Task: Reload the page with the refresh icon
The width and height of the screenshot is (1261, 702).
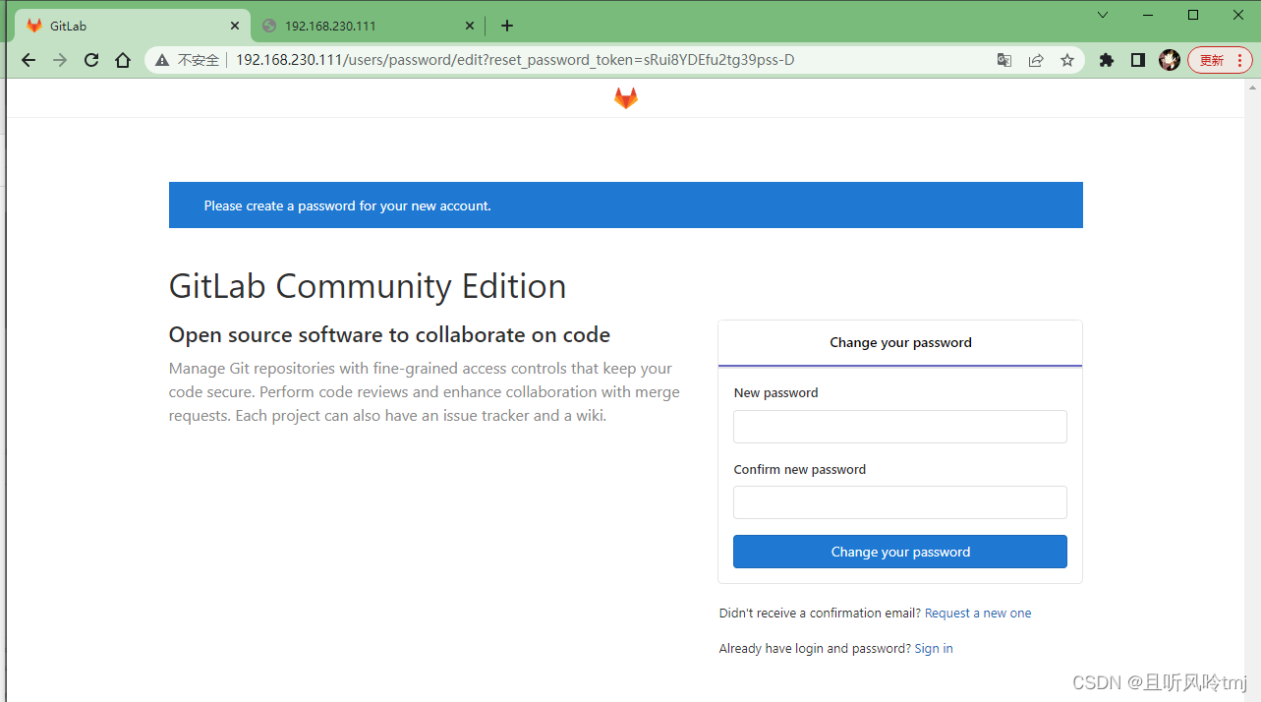Action: pyautogui.click(x=91, y=60)
